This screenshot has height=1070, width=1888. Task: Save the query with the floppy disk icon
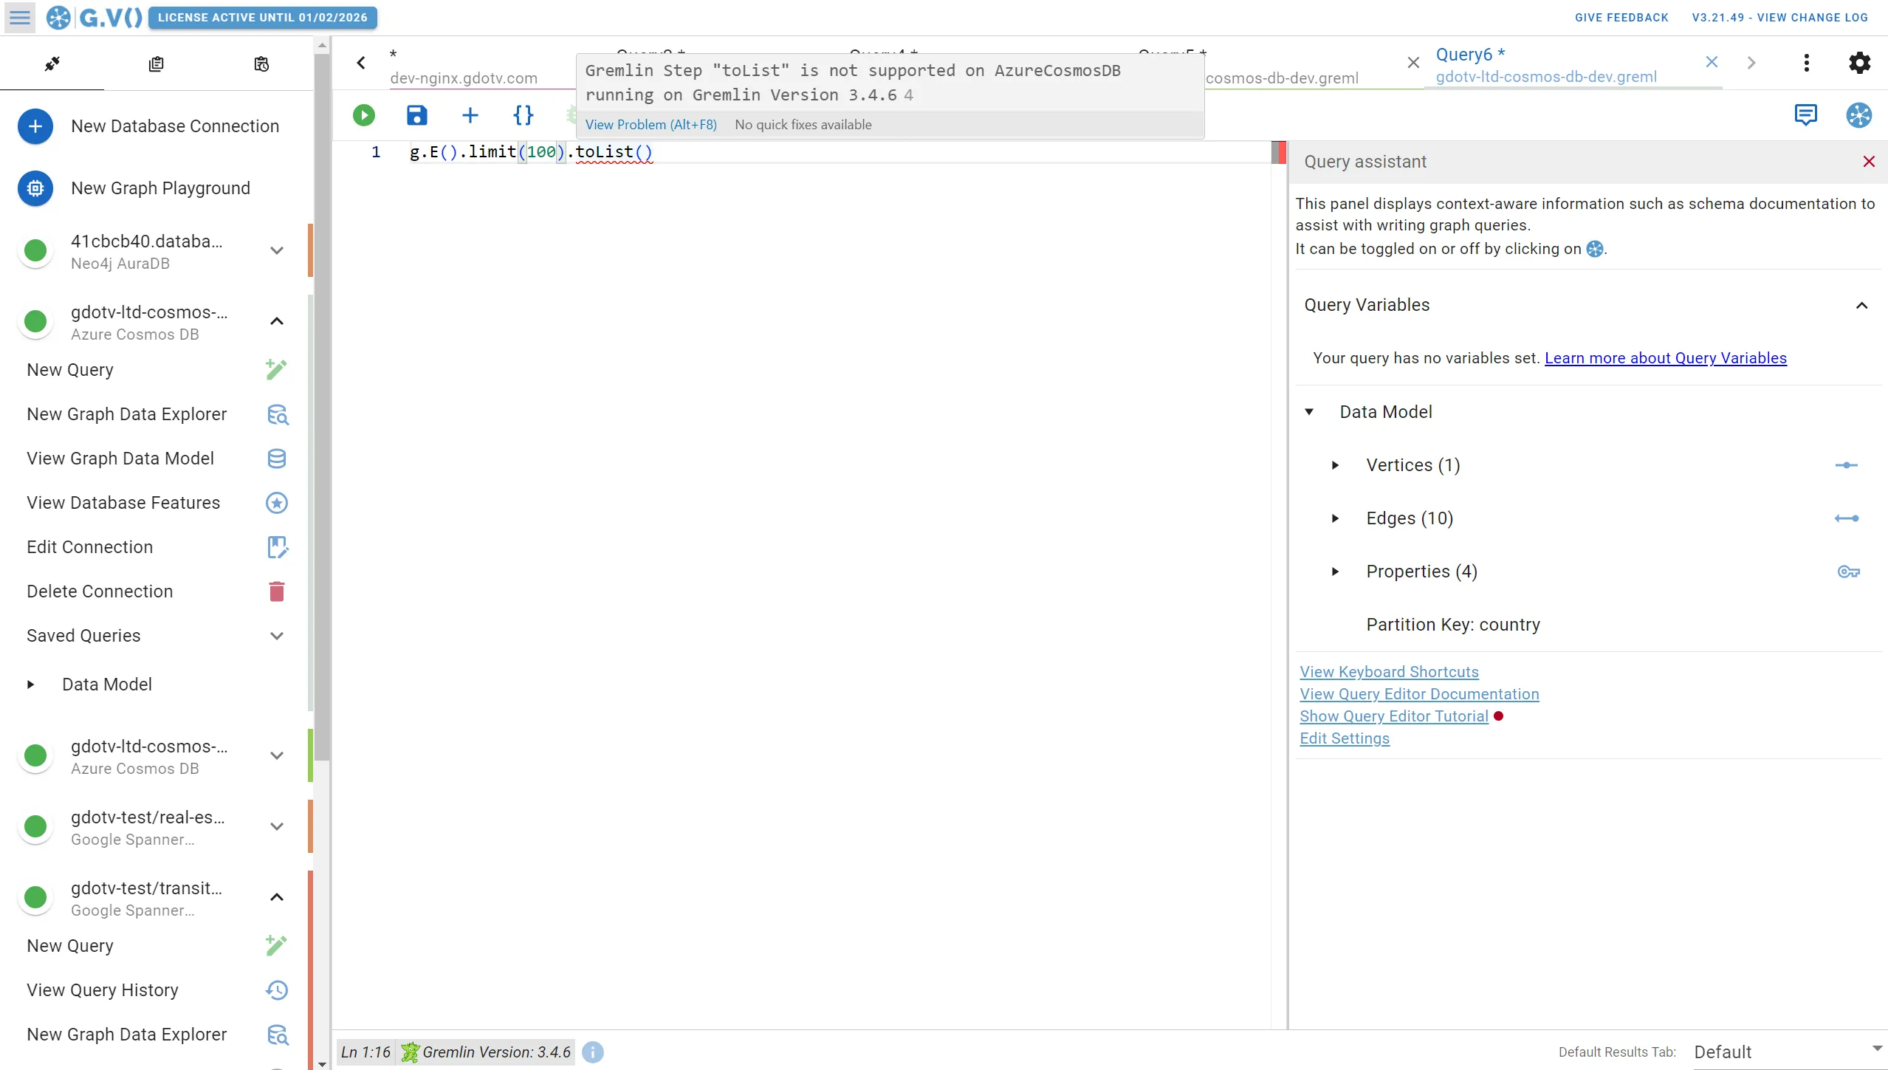pyautogui.click(x=416, y=115)
